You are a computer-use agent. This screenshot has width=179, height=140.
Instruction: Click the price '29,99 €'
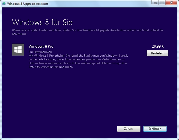(158, 46)
